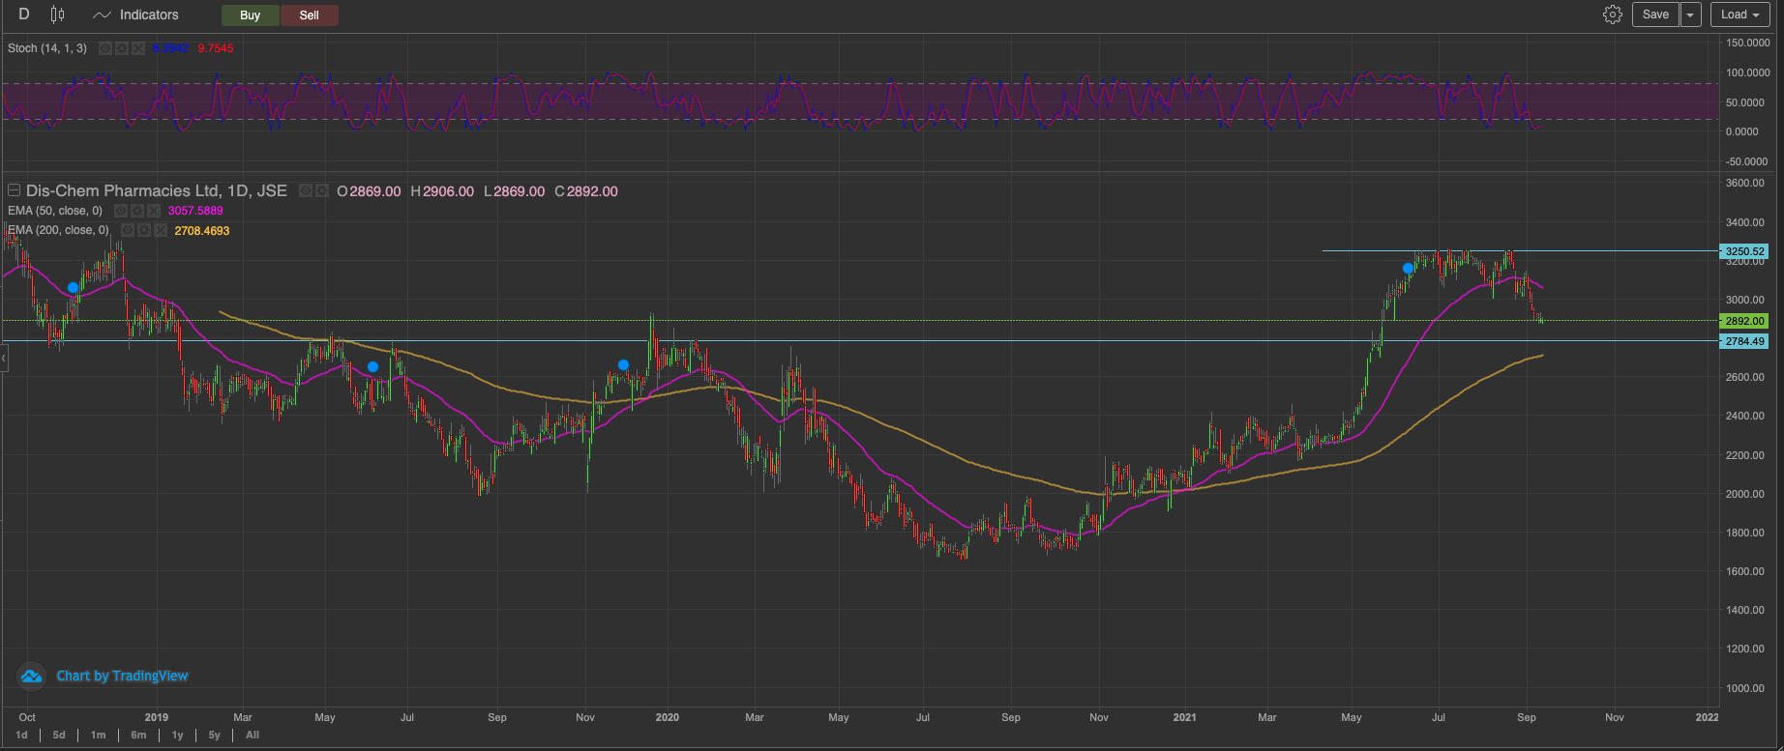Image resolution: width=1784 pixels, height=751 pixels.
Task: Open the Indicators menu
Action: 135,14
